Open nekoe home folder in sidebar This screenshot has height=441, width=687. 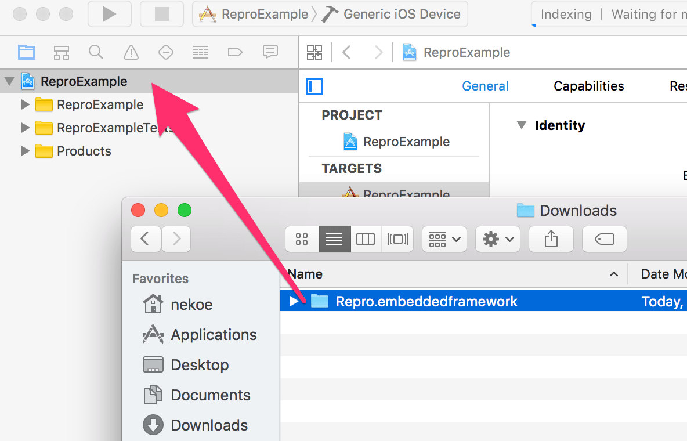(x=178, y=304)
